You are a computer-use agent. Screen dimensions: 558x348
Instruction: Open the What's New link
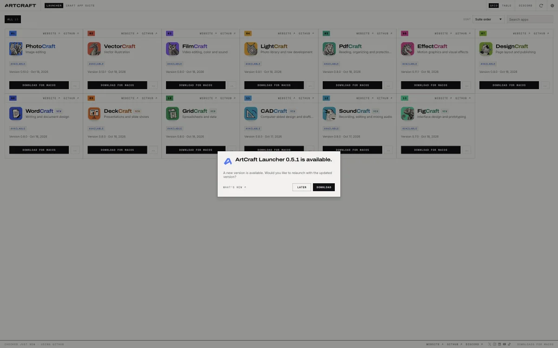tap(234, 187)
